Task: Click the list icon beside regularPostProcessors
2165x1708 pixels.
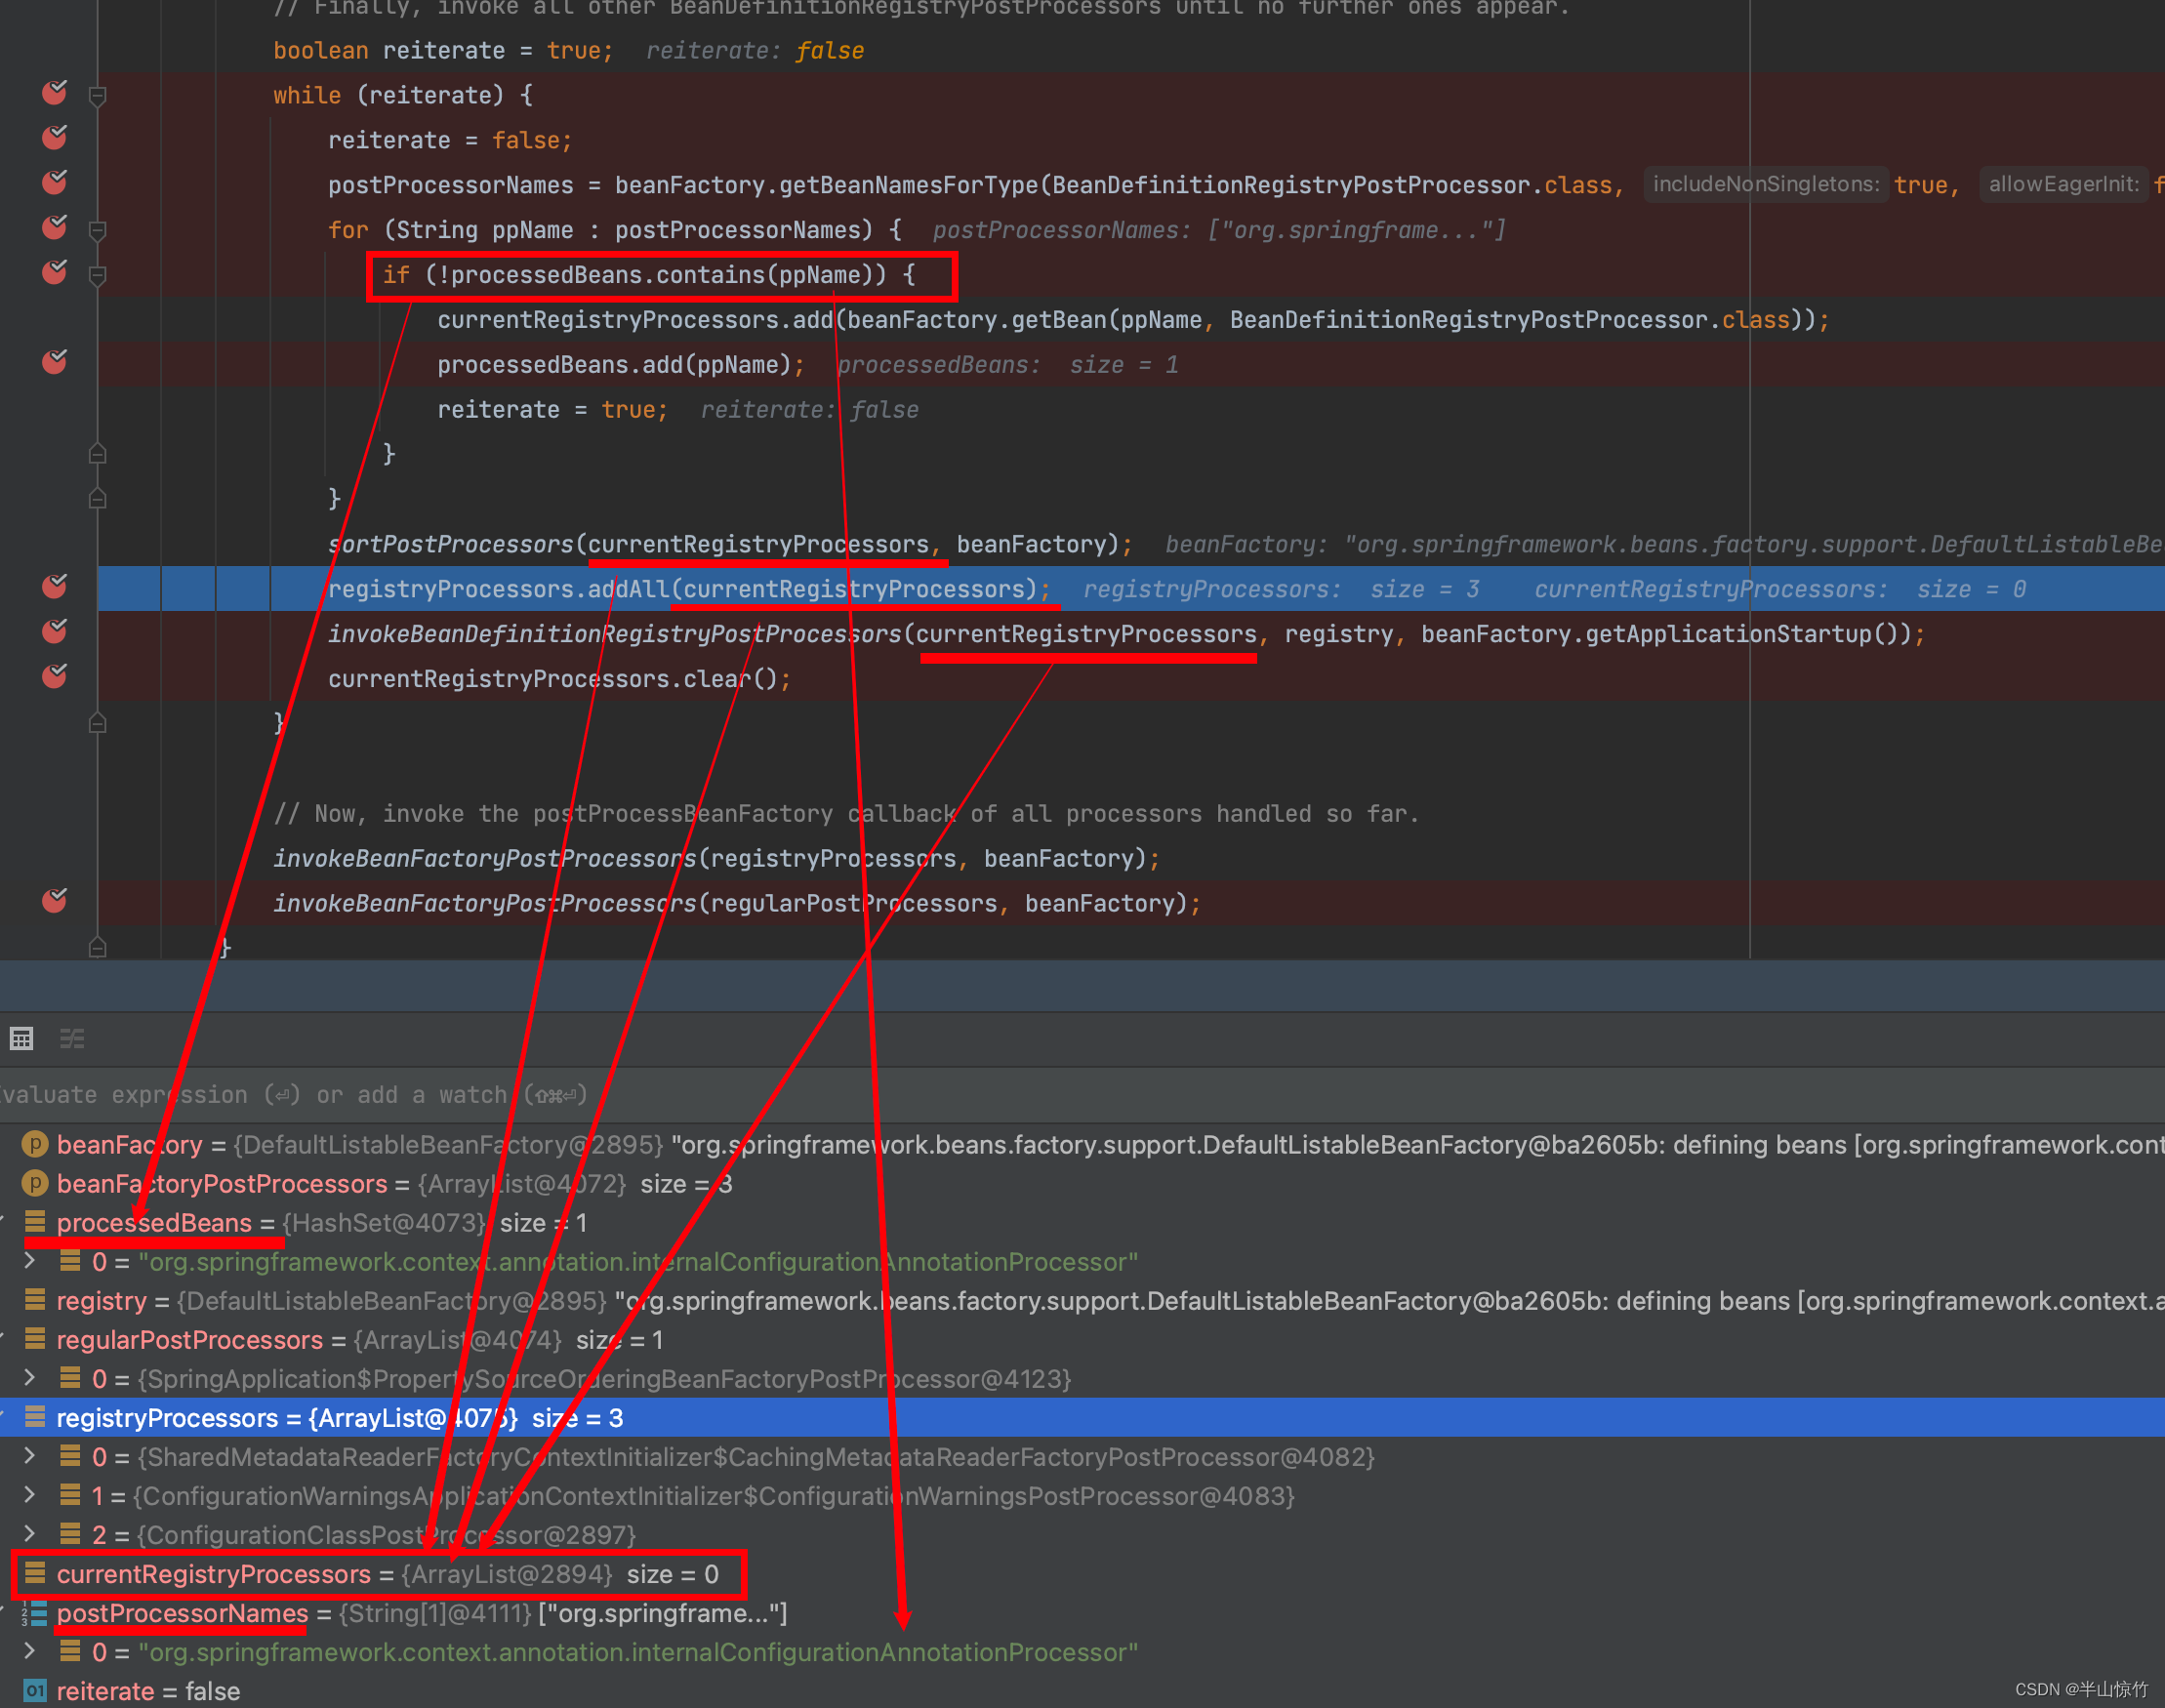Action: (x=35, y=1338)
